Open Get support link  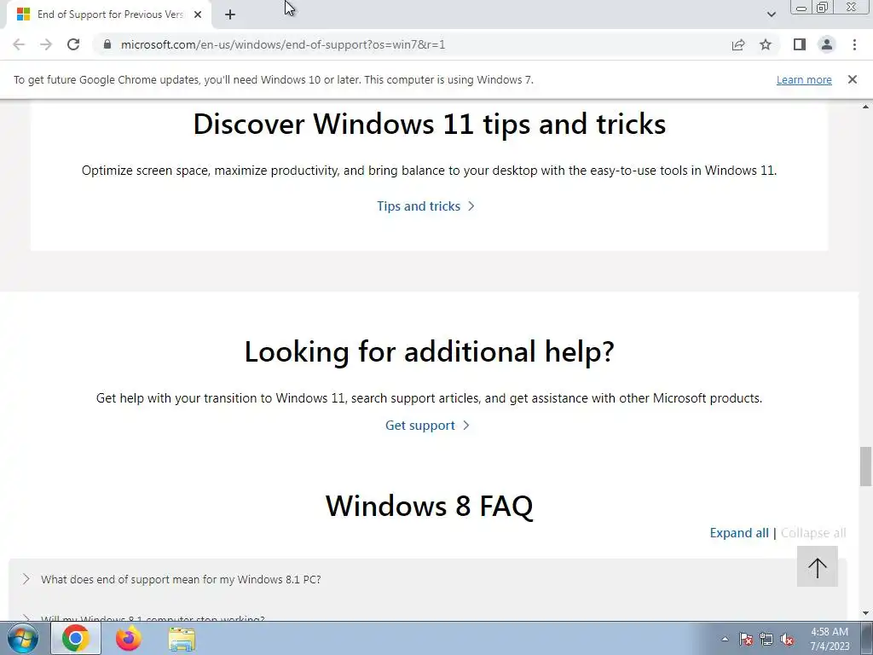coord(420,426)
